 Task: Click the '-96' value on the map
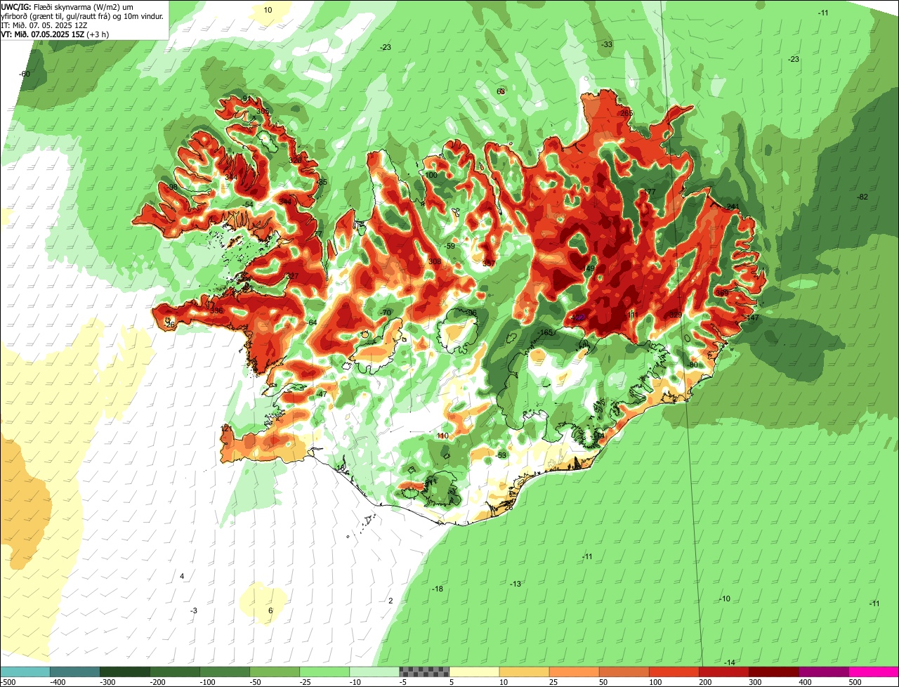471,313
